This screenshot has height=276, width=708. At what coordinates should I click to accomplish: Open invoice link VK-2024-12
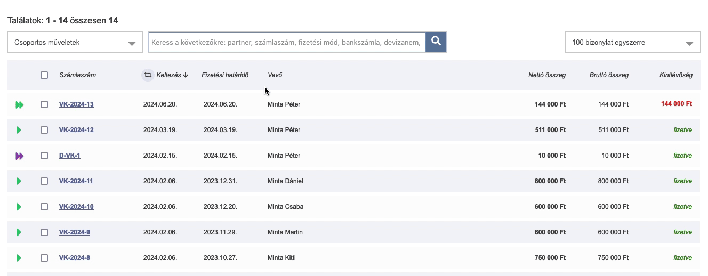point(76,130)
